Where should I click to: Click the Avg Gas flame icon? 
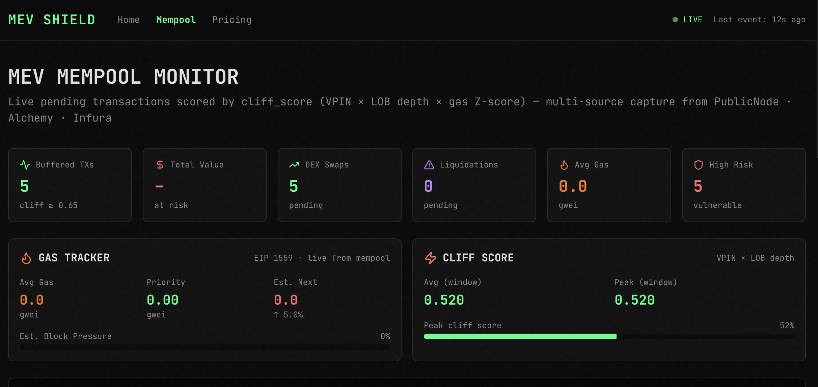[x=564, y=165]
